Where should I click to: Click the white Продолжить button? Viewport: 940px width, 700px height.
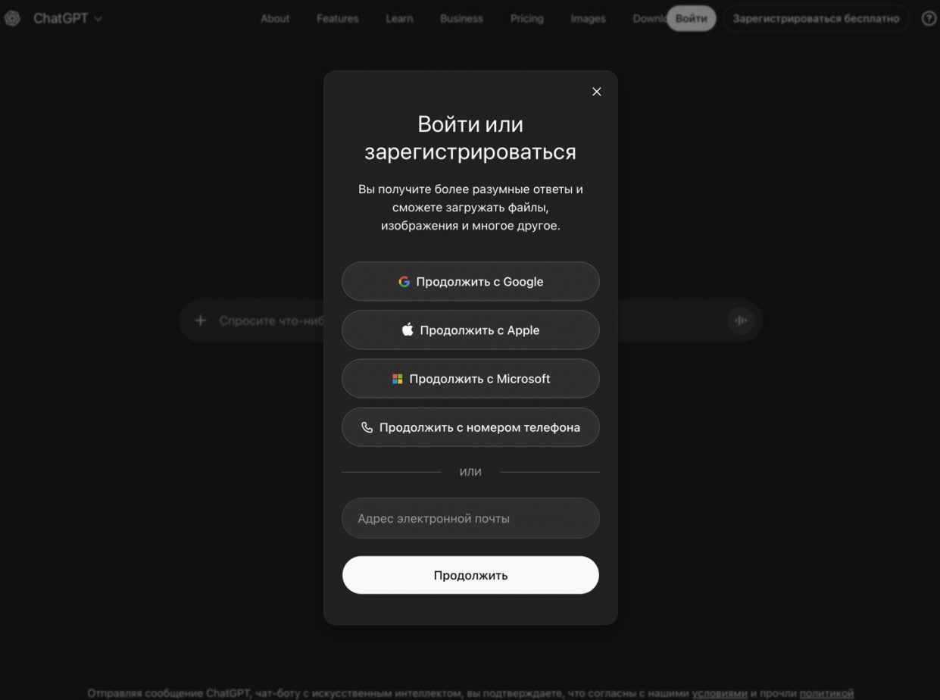470,575
